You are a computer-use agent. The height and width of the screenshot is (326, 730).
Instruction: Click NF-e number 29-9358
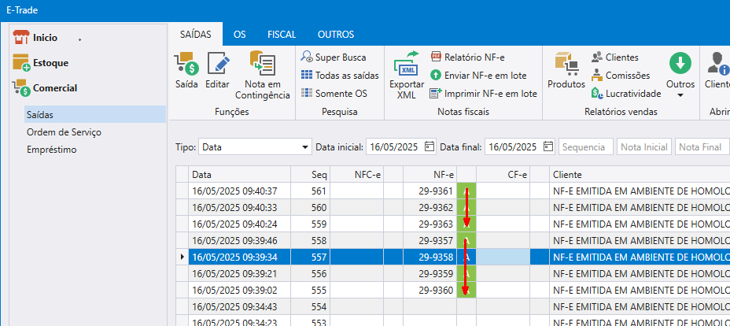pos(436,257)
